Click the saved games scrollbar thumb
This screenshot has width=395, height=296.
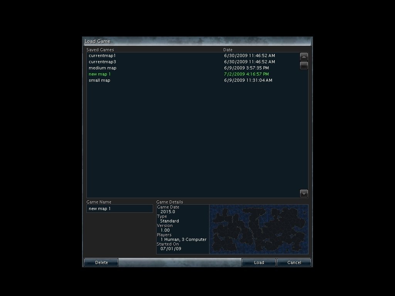[x=304, y=65]
